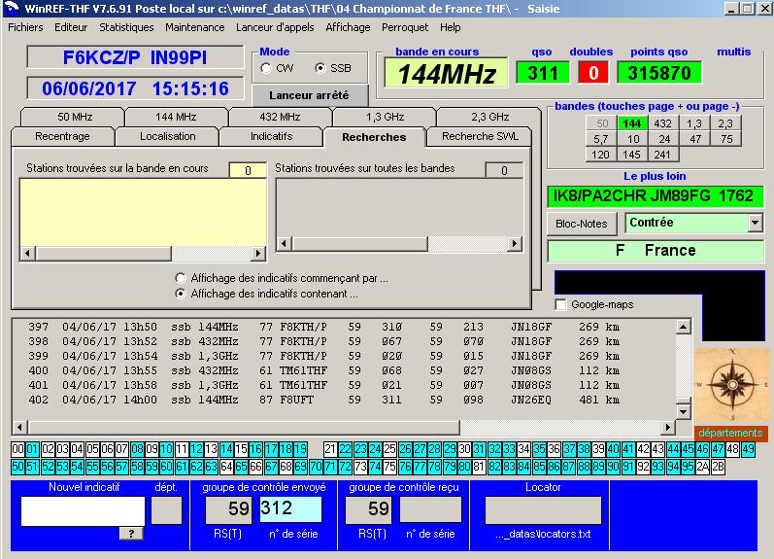Select band 47 in bandes grid
The image size is (774, 559).
694,139
